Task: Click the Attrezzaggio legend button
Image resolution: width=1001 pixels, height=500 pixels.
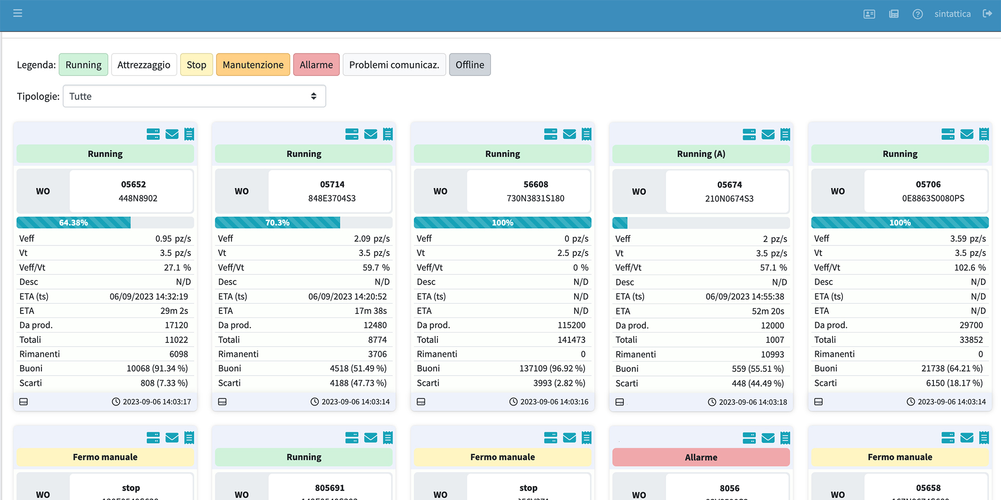Action: tap(144, 65)
